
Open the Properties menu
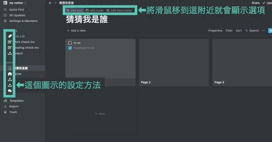click(x=215, y=30)
